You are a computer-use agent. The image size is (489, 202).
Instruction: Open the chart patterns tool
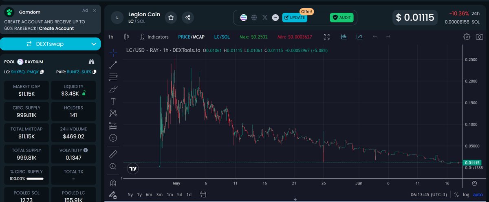(113, 113)
